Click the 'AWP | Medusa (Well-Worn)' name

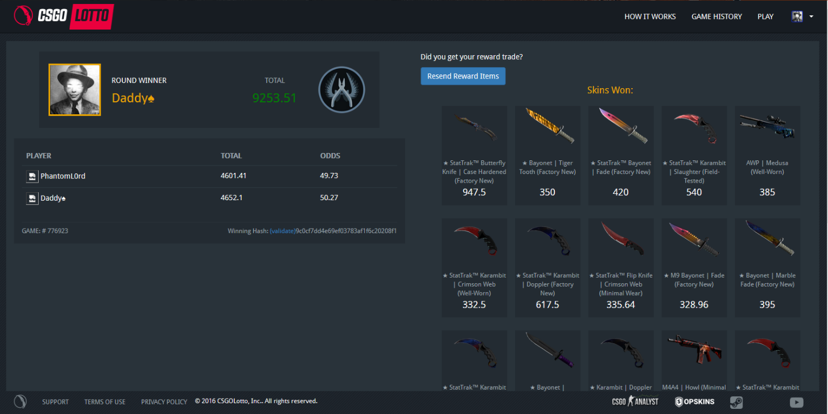click(x=767, y=167)
